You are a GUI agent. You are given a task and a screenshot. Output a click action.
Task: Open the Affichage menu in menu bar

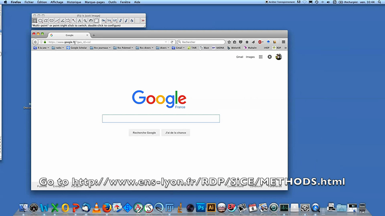tap(57, 2)
